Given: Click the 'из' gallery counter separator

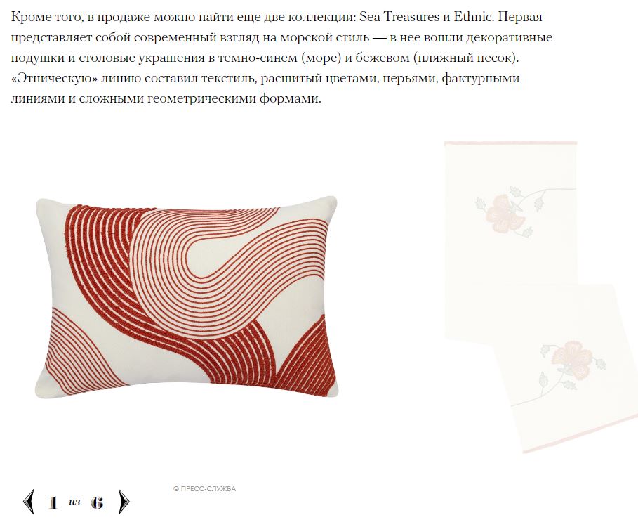Looking at the screenshot, I should [x=74, y=502].
